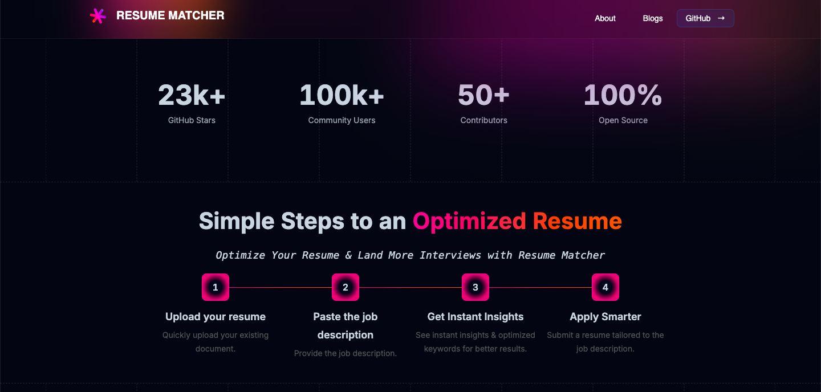Image resolution: width=821 pixels, height=392 pixels.
Task: Select step 2 numbered badge
Action: [x=346, y=287]
